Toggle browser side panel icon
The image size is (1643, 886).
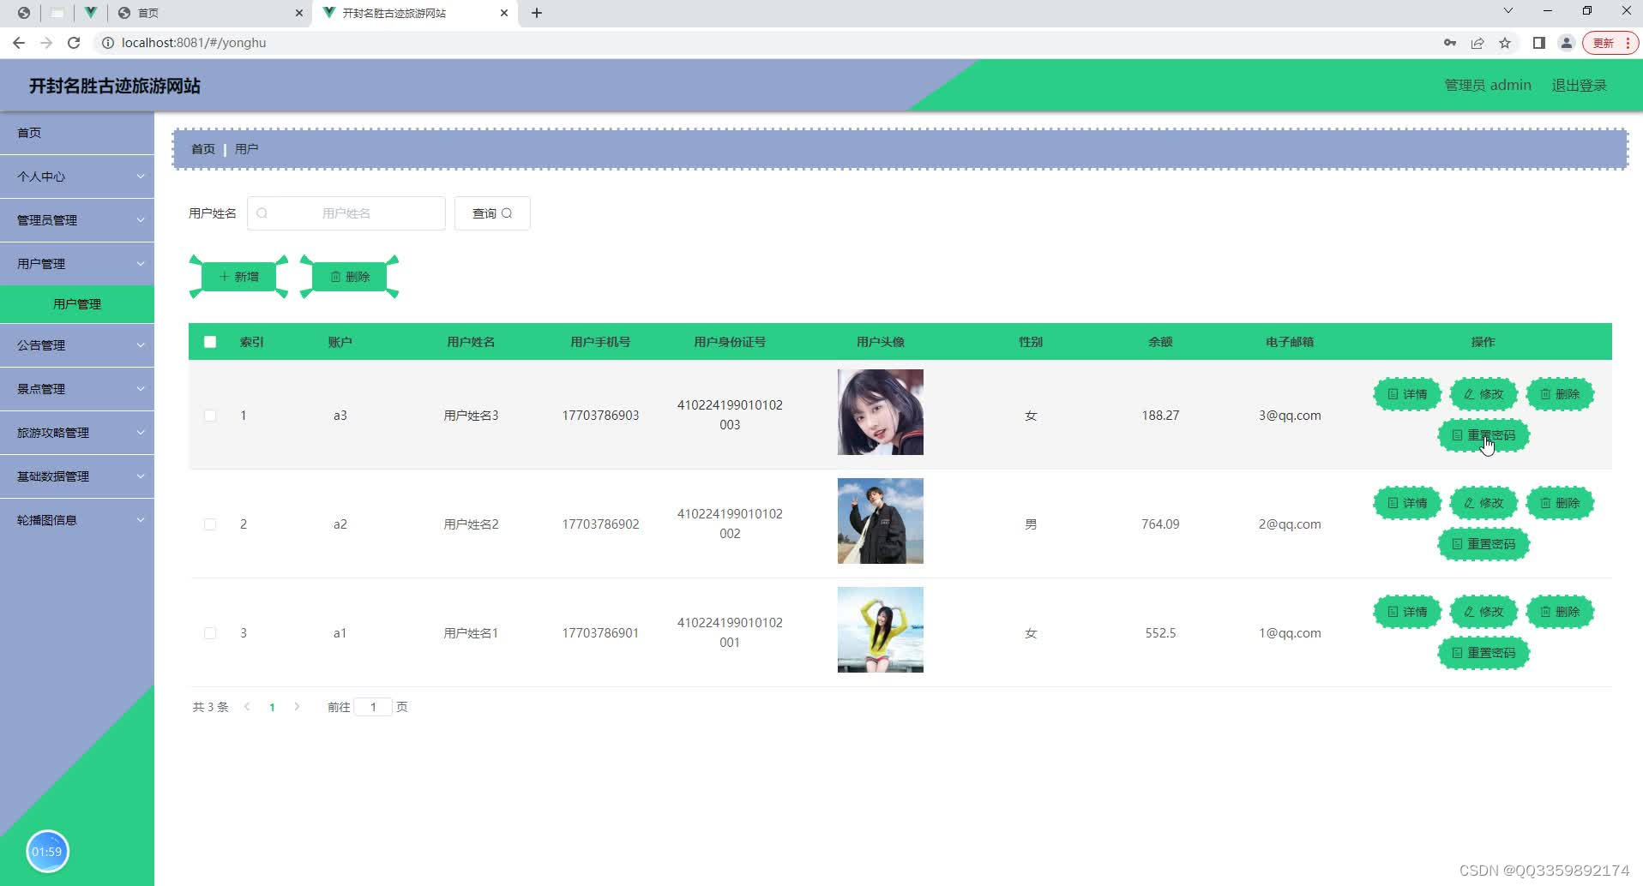pos(1539,43)
